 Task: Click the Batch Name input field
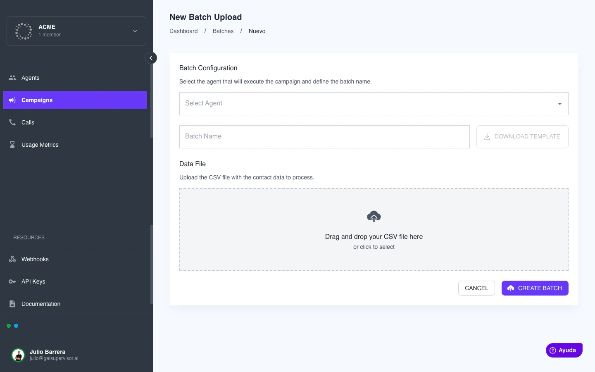pyautogui.click(x=324, y=137)
